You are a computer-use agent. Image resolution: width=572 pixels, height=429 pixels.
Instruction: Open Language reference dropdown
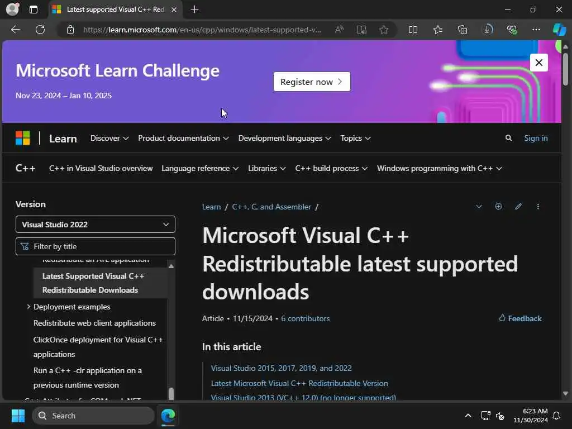coord(200,168)
